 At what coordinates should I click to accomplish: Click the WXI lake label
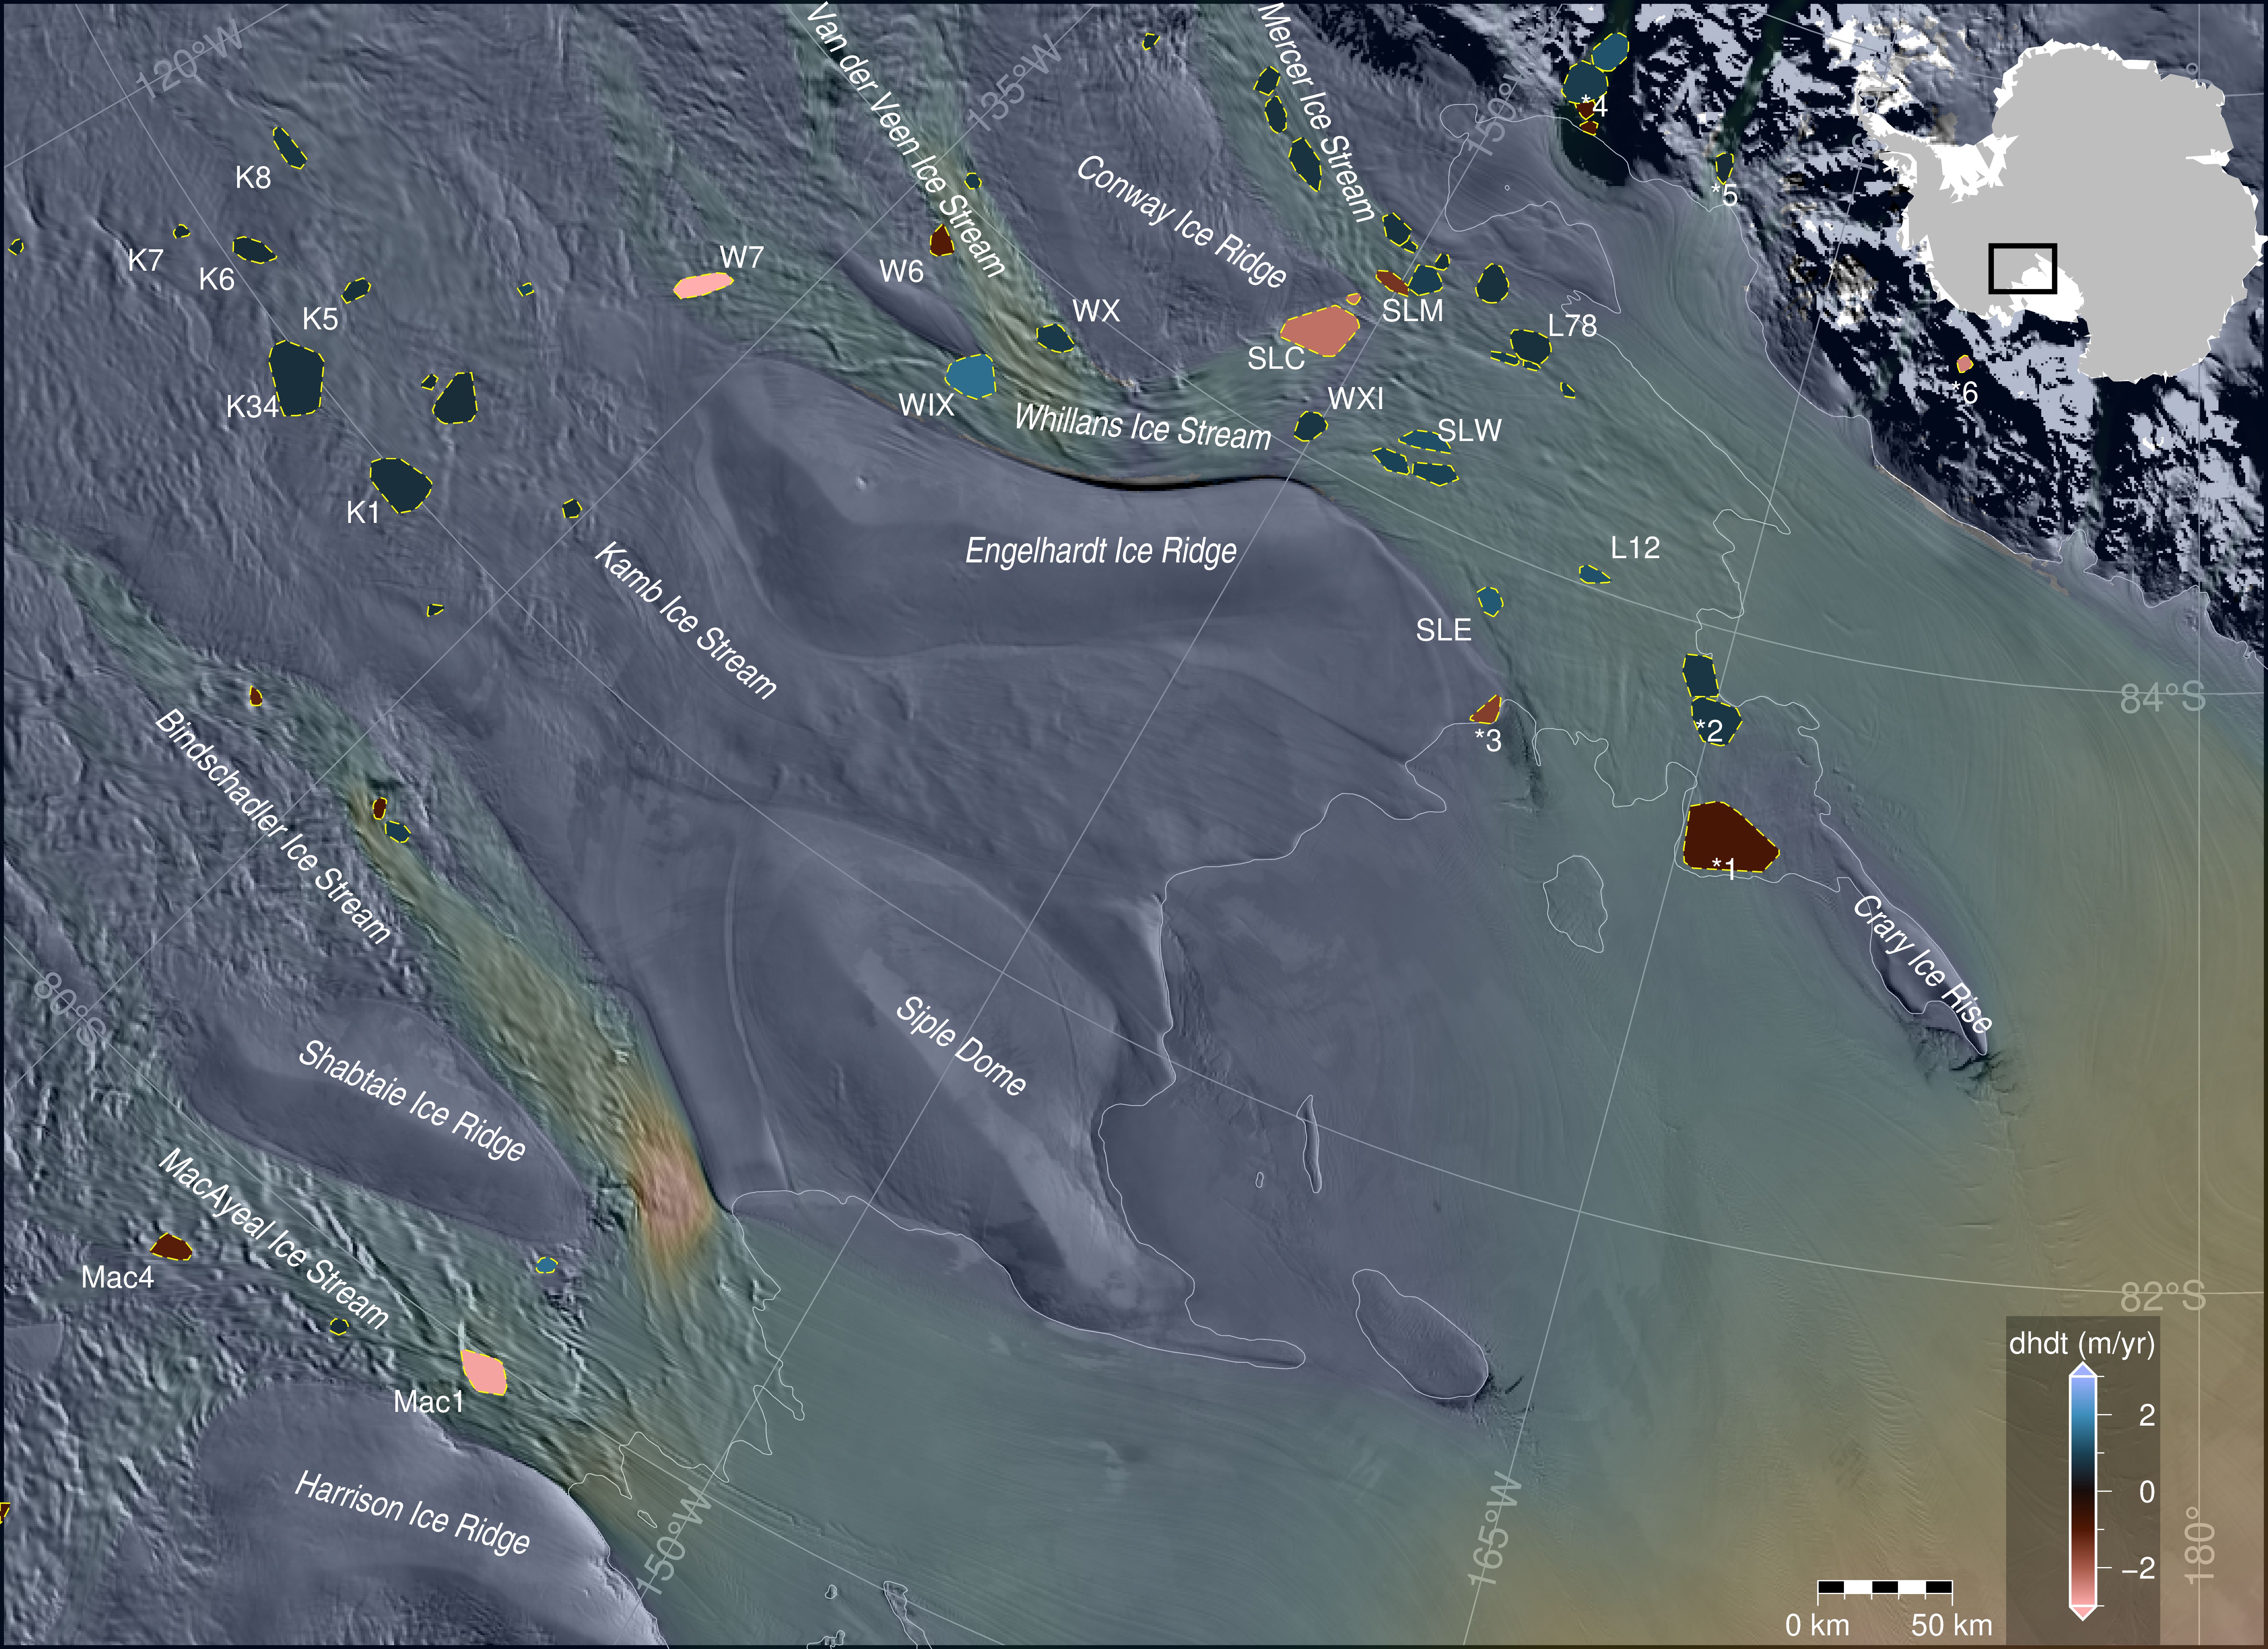1356,399
